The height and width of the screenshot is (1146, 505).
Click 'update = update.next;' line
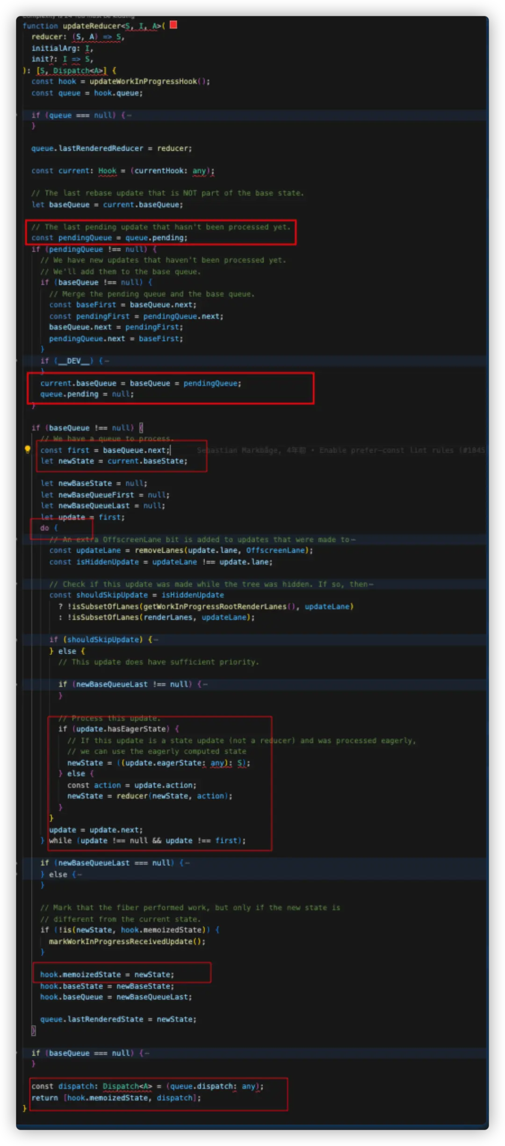coord(96,830)
